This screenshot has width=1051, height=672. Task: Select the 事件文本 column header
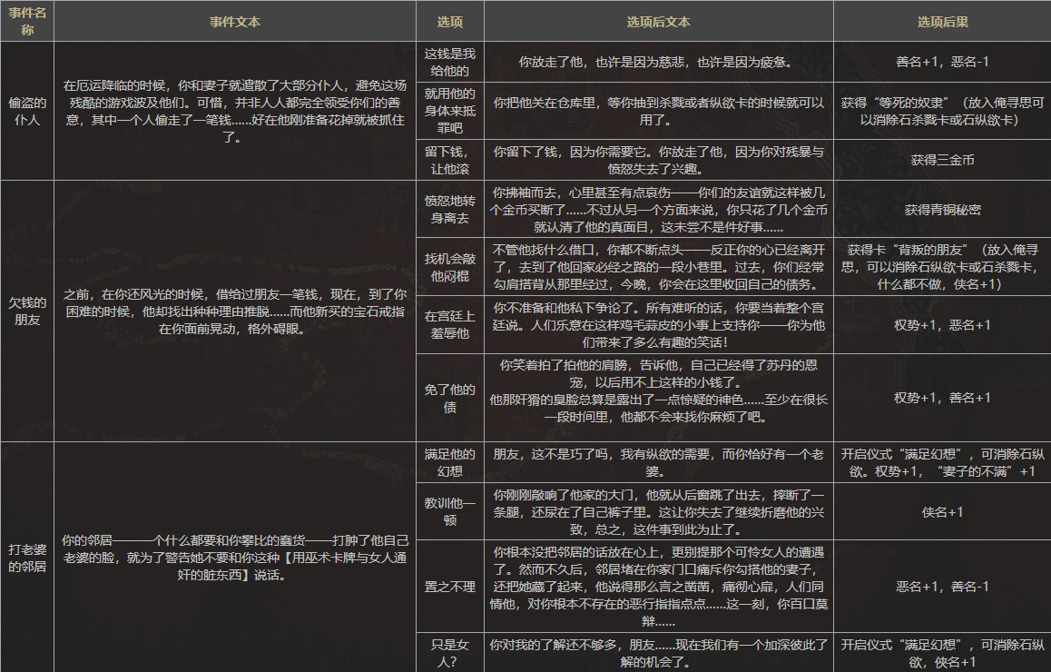pyautogui.click(x=235, y=21)
